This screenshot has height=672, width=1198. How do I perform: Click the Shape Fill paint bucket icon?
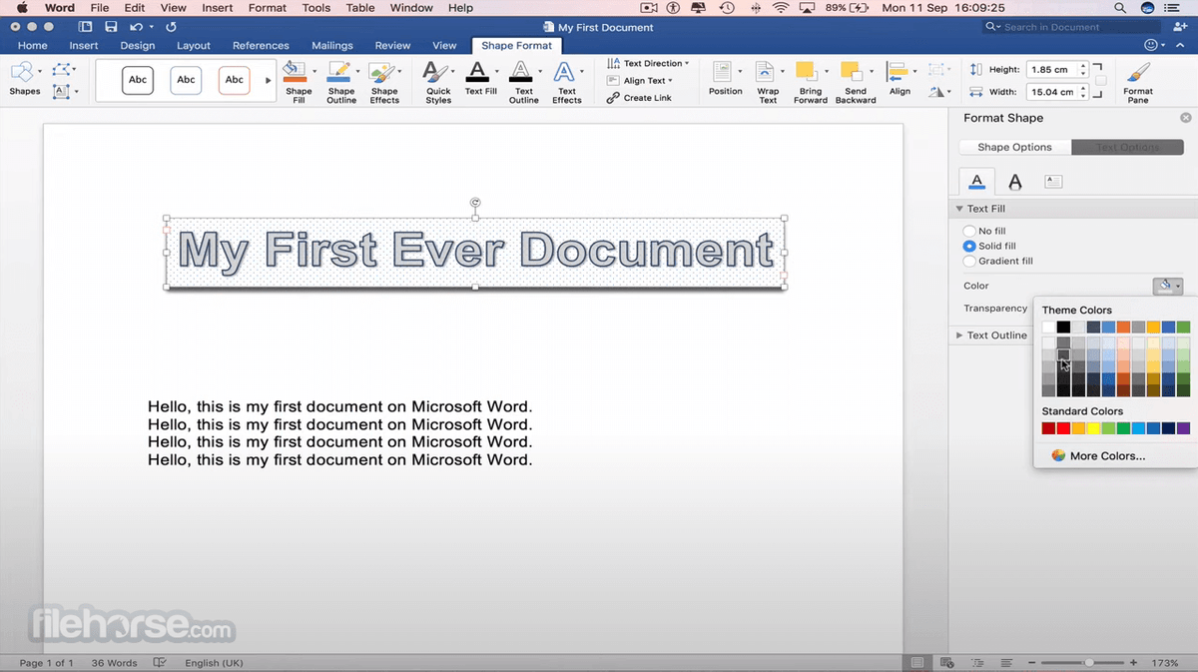296,72
